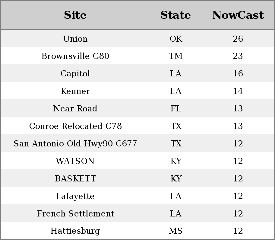Select the Union site row

137,38
